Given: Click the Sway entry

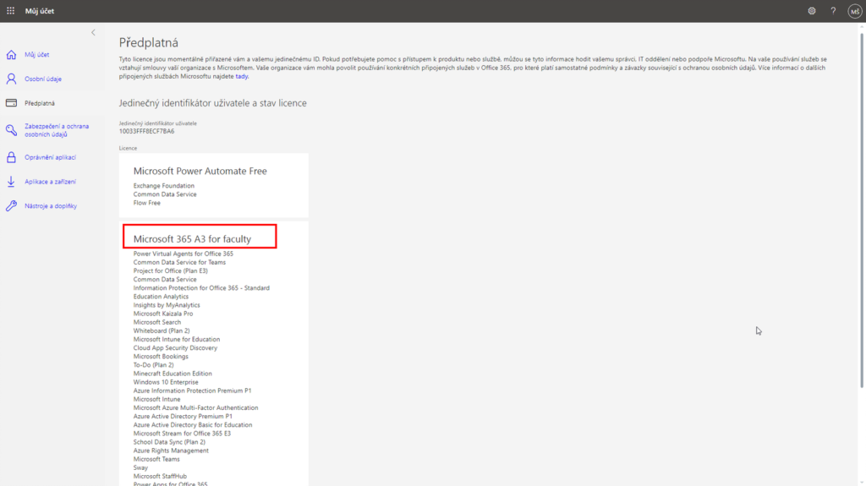Looking at the screenshot, I should click(x=140, y=467).
